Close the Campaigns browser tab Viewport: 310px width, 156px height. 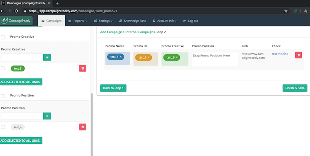point(49,3)
